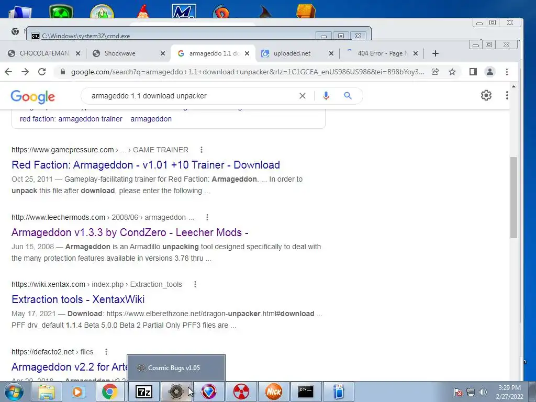Click related search 'armageddon'
This screenshot has height=402, width=536.
click(x=151, y=119)
